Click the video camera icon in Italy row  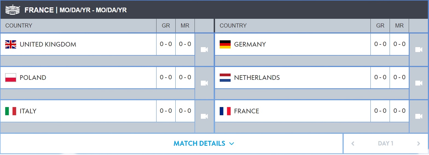pyautogui.click(x=204, y=116)
